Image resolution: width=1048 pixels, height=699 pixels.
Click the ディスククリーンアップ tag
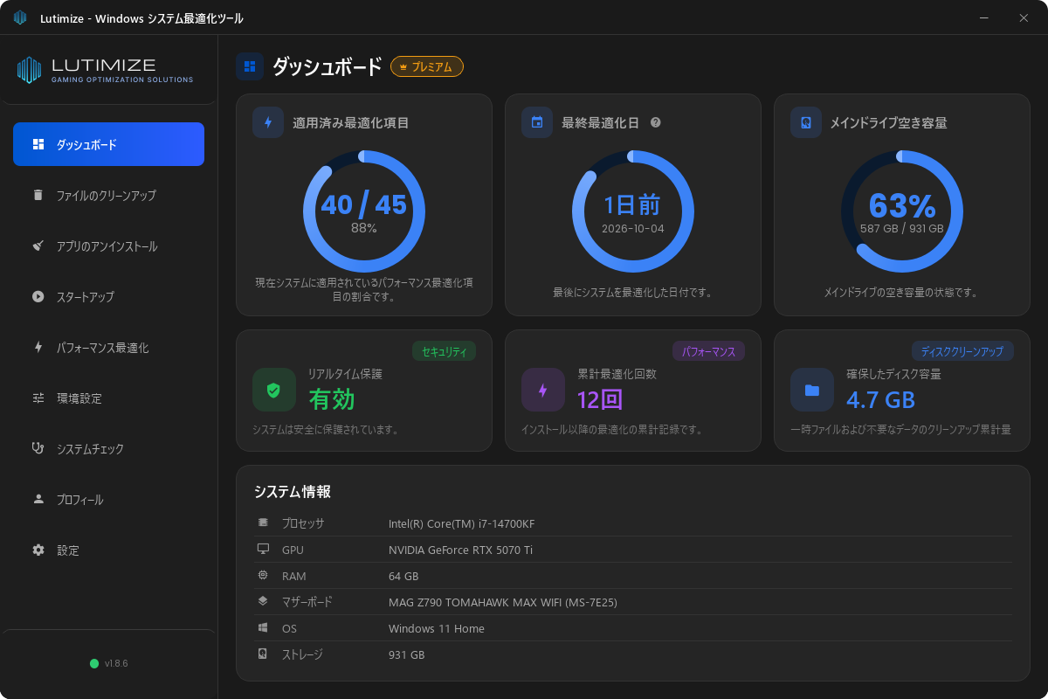click(962, 351)
